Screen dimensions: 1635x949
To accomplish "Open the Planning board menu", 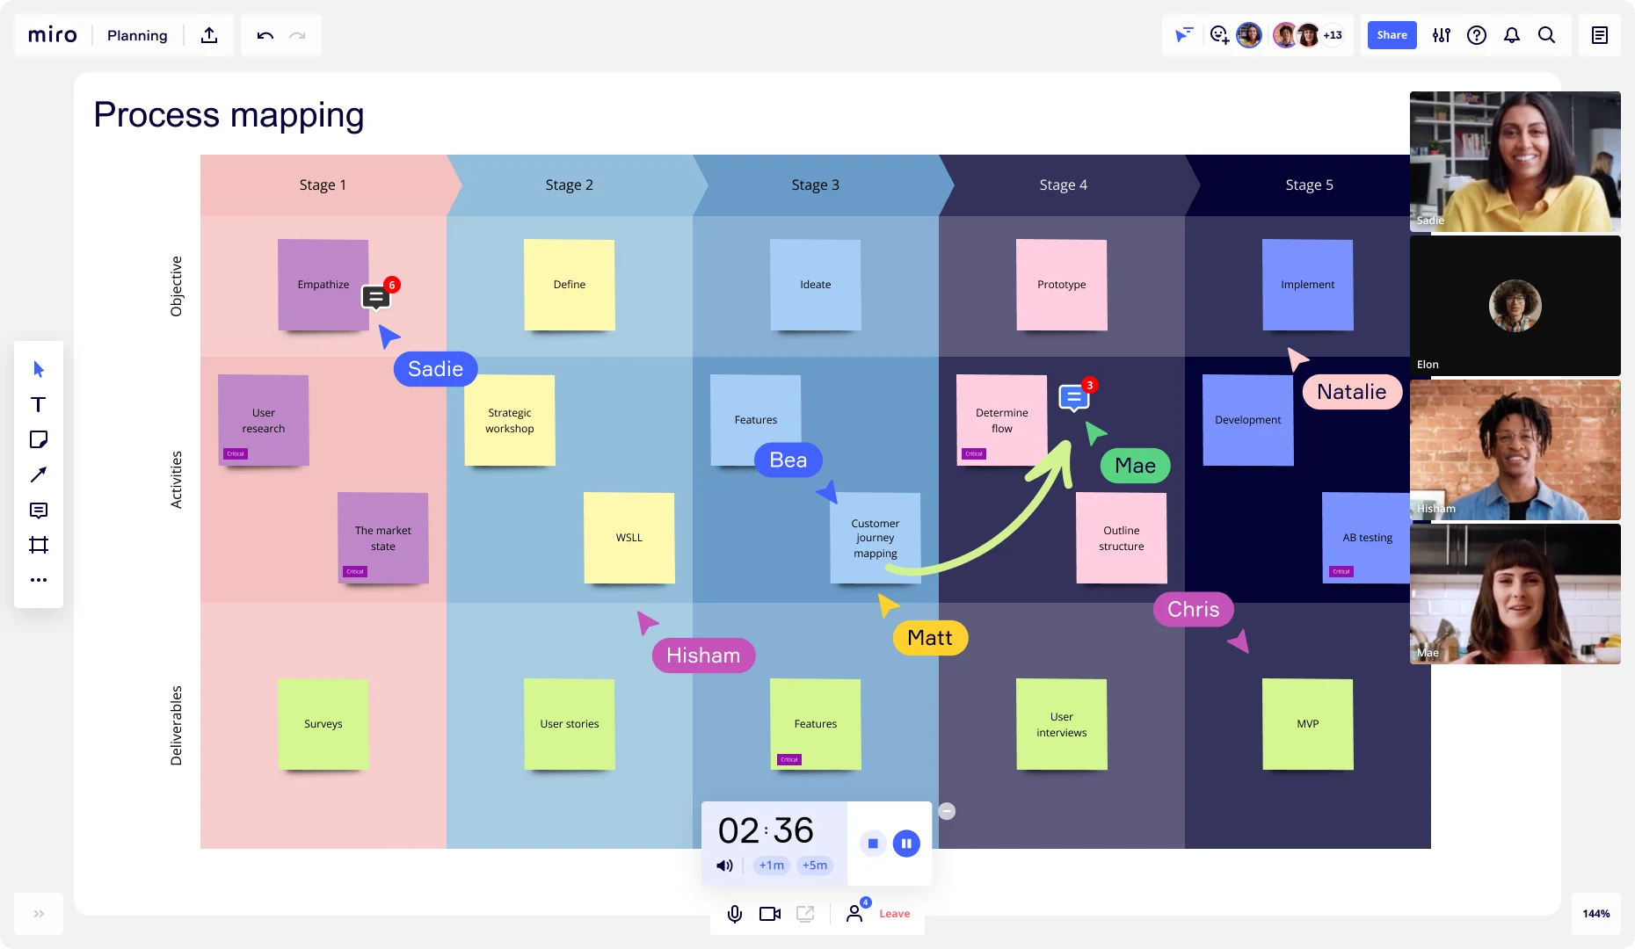I will pos(137,35).
